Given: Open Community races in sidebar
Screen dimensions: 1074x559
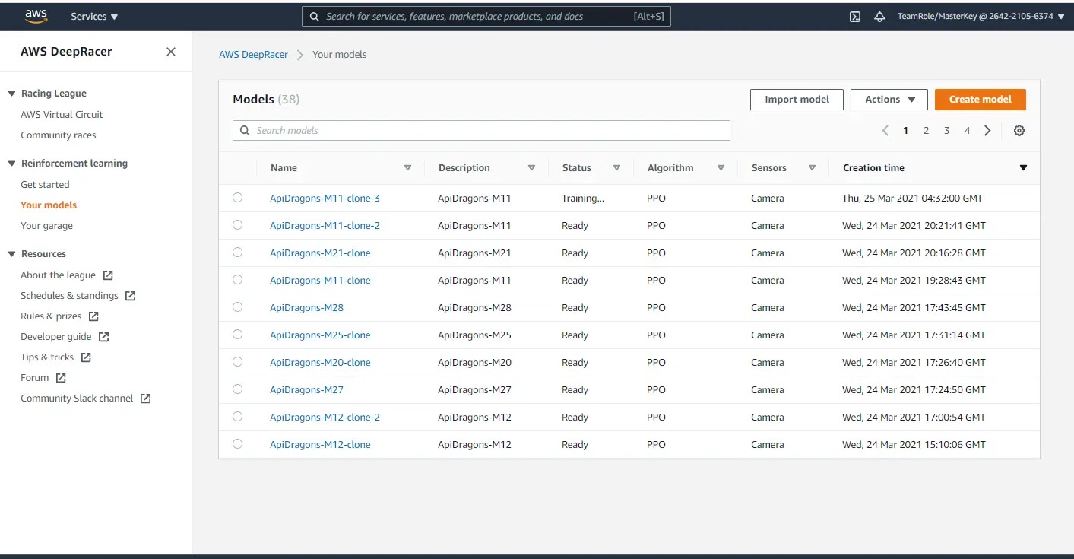Looking at the screenshot, I should (59, 135).
